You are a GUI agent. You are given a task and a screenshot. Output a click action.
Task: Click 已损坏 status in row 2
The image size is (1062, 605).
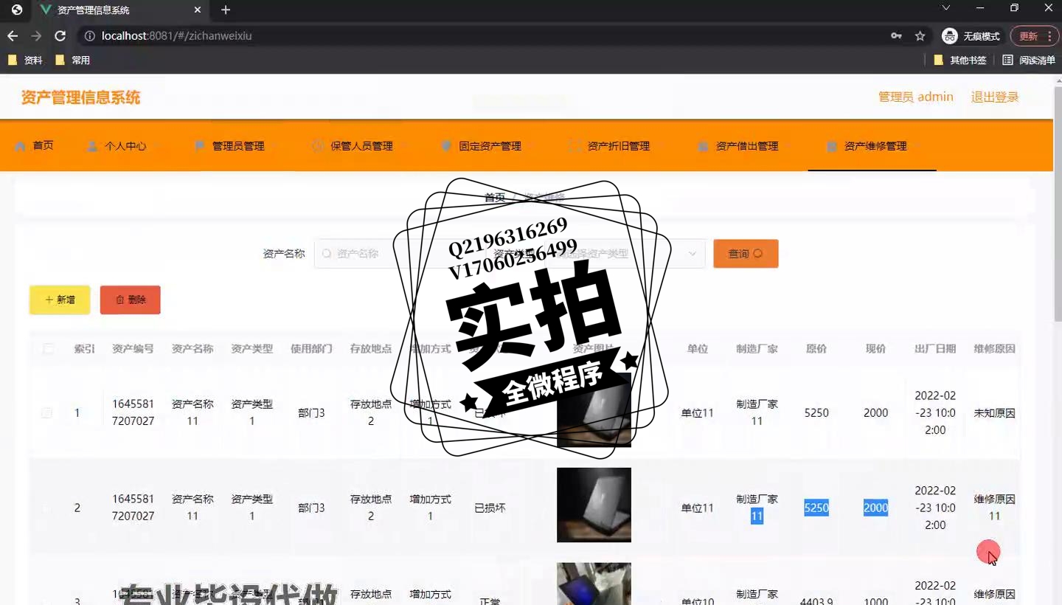(490, 508)
